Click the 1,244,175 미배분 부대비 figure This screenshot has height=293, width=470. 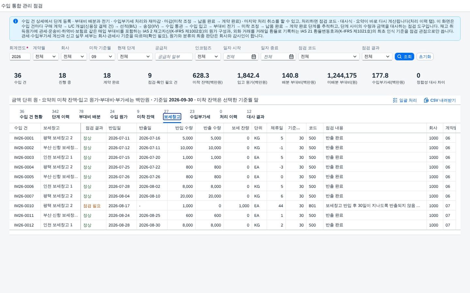[x=342, y=76]
